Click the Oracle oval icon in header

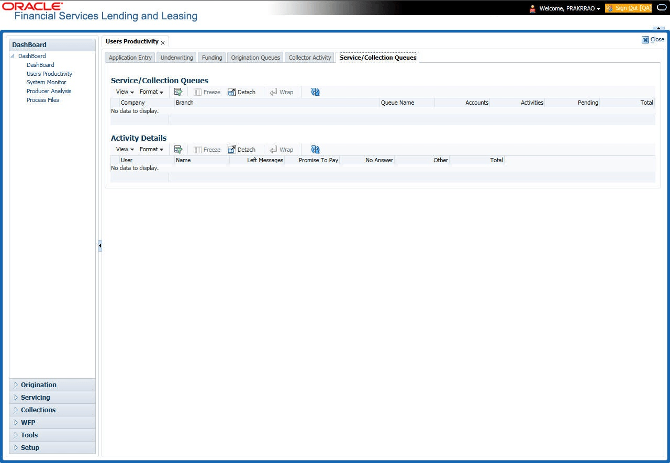tap(662, 8)
